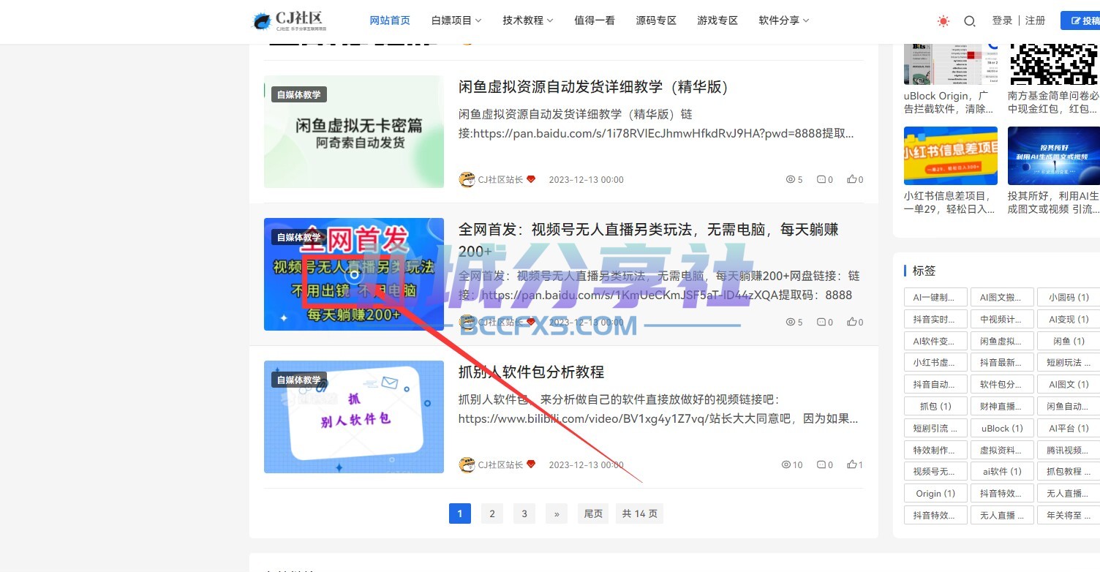Like 抓别人软件包分析教程 with the thumbs-up
The image size is (1100, 572).
point(851,464)
